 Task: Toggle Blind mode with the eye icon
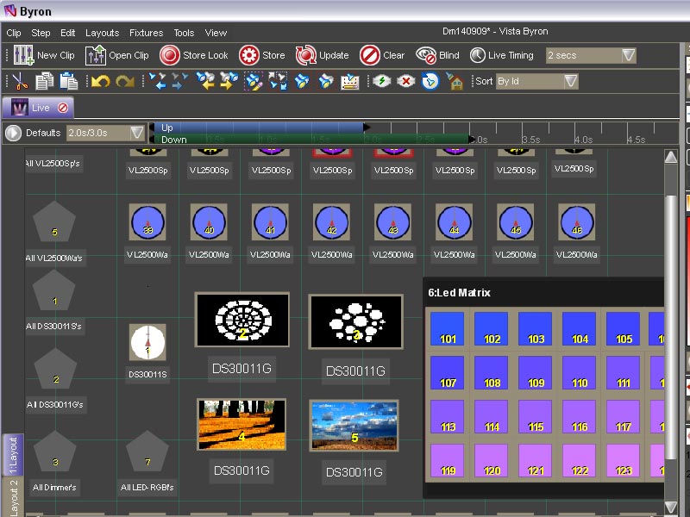(x=426, y=55)
